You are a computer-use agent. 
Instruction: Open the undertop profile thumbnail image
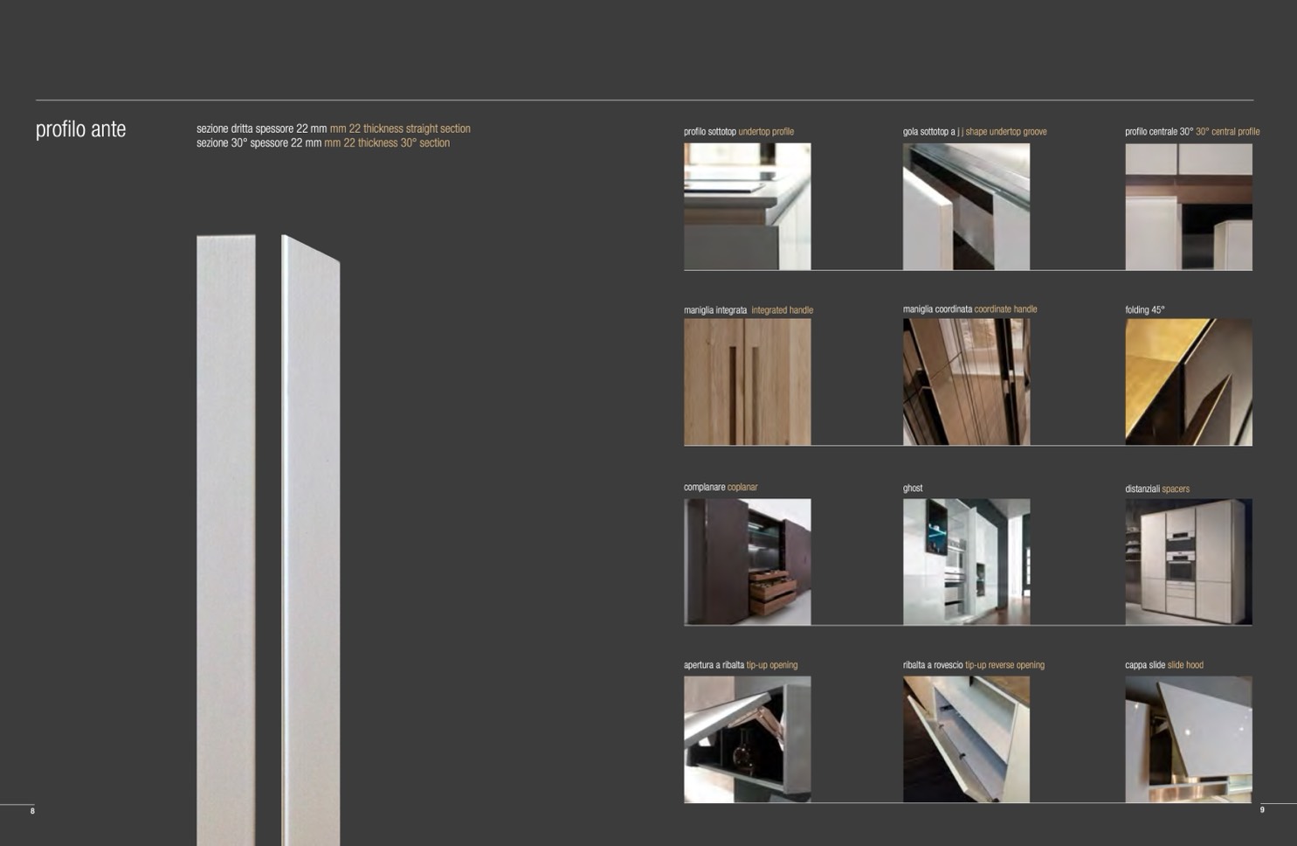click(x=747, y=206)
